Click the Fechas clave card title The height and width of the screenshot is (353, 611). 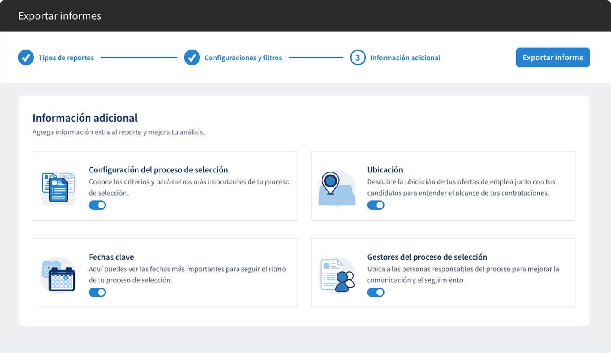click(x=111, y=257)
